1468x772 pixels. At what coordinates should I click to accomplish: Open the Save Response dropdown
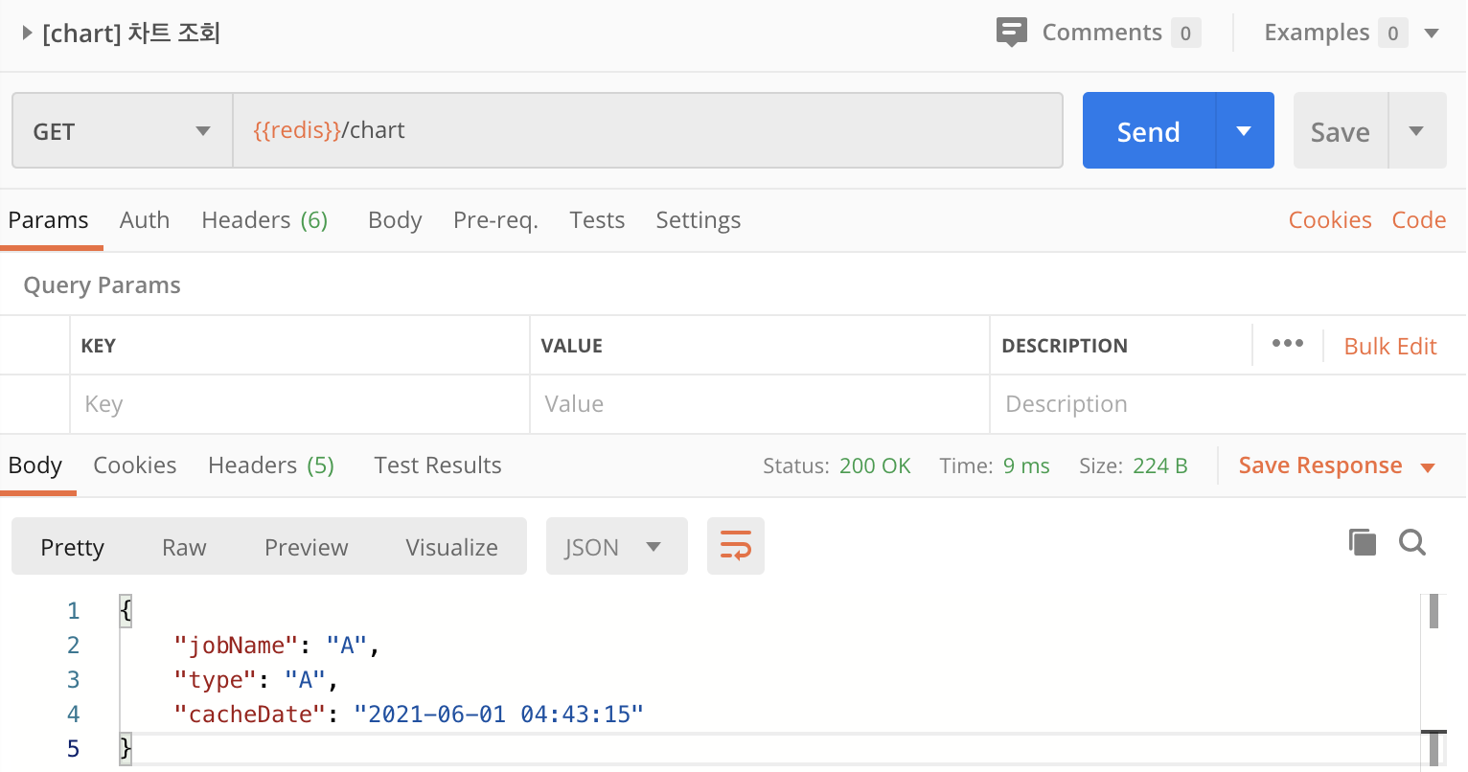[1338, 465]
